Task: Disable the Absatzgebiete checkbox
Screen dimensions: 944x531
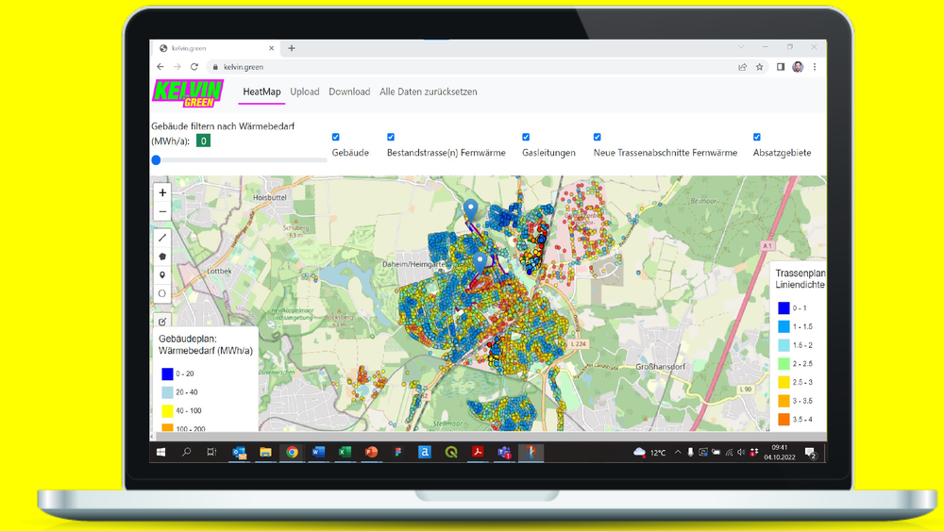Action: click(757, 137)
